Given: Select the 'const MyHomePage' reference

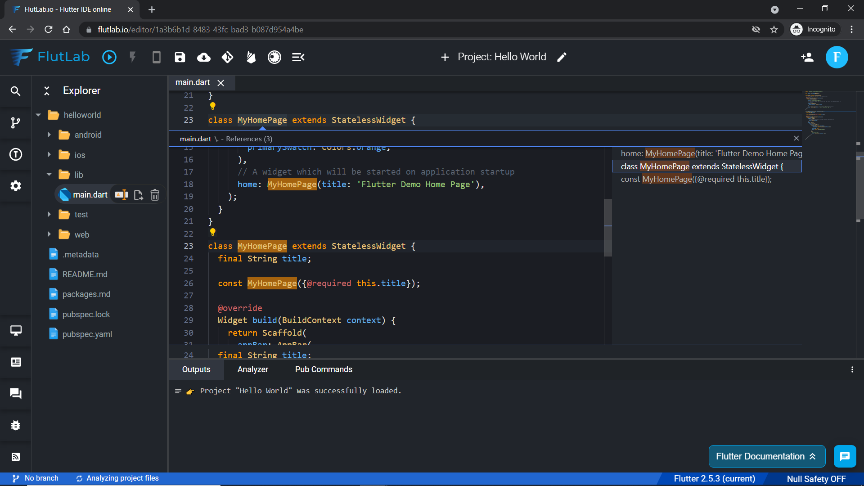Looking at the screenshot, I should pos(707,179).
